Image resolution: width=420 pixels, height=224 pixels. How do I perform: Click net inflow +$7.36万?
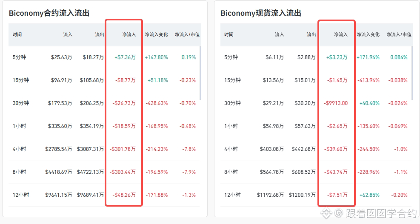tap(125, 57)
